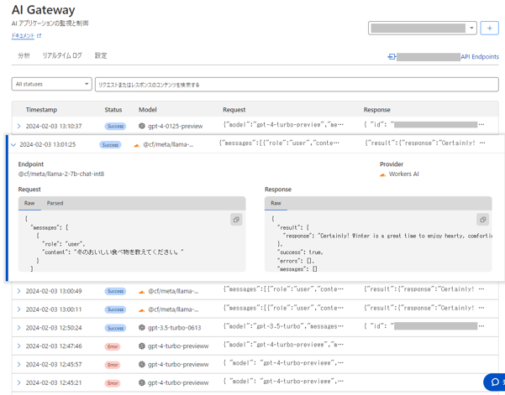This screenshot has width=505, height=395.
Task: Switch to the リアルタイム ログ tab
Action: click(x=62, y=55)
